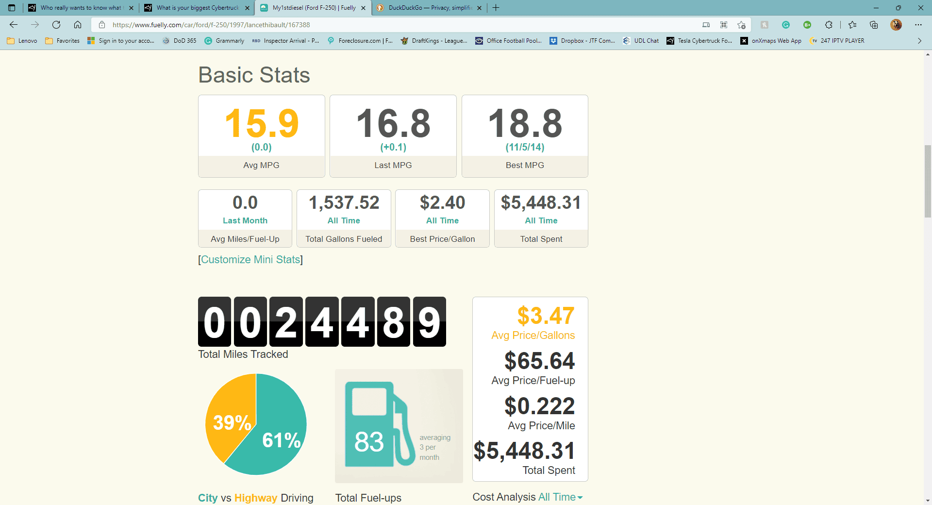This screenshot has height=505, width=932.
Task: Add this page to favorites
Action: click(741, 25)
